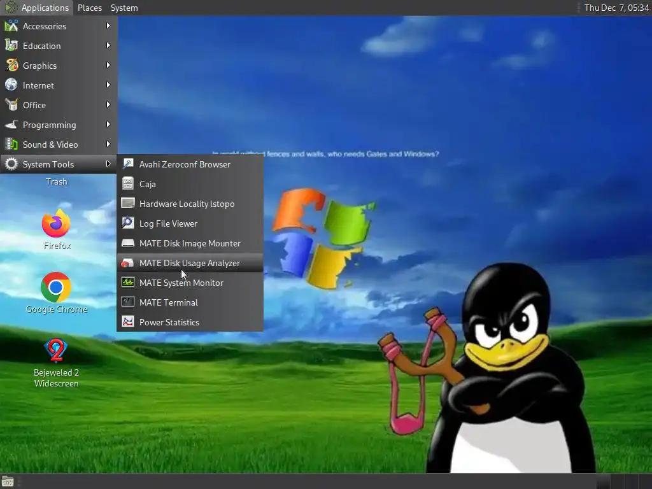Launch Avahi Zeroconf Browser from its label
Image resolution: width=652 pixels, height=489 pixels.
pos(185,164)
